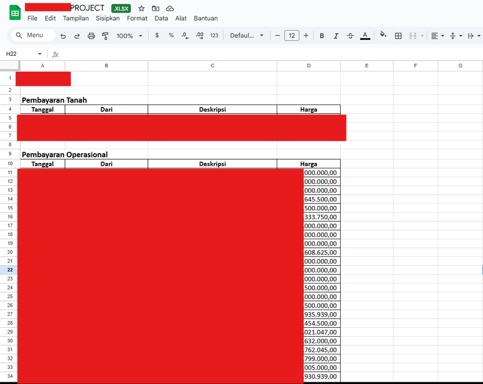The height and width of the screenshot is (384, 483).
Task: Select Deskripsi header in row 10
Action: 212,164
